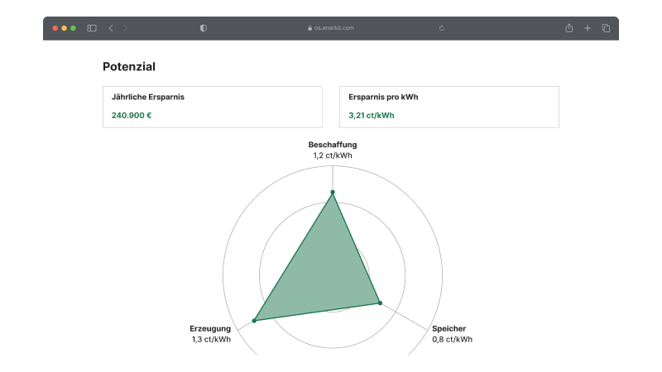
Task: Show the tab overview icon
Action: pyautogui.click(x=606, y=28)
